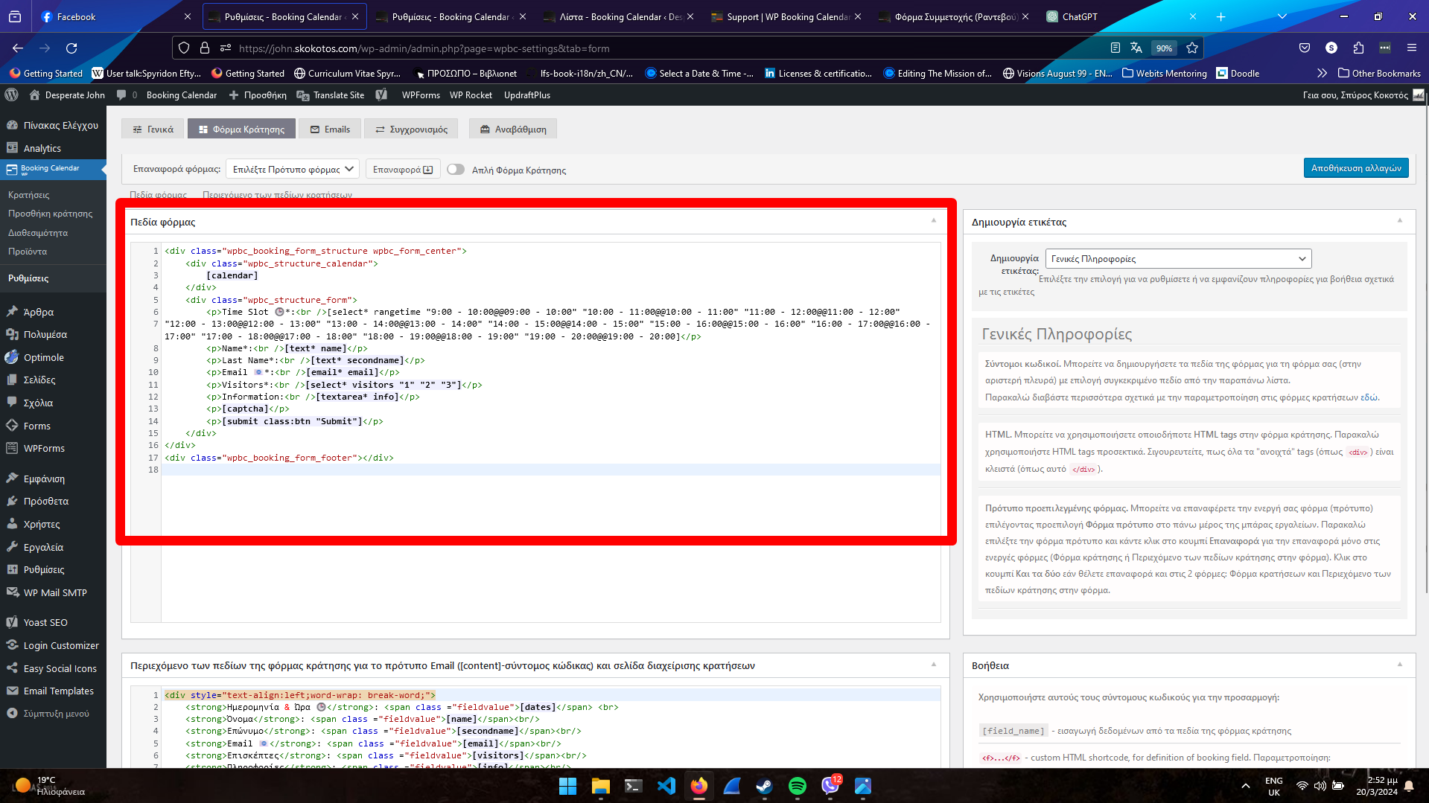This screenshot has height=803, width=1429.
Task: Open Πίνακας Ελέγχου in sidebar
Action: 53,125
